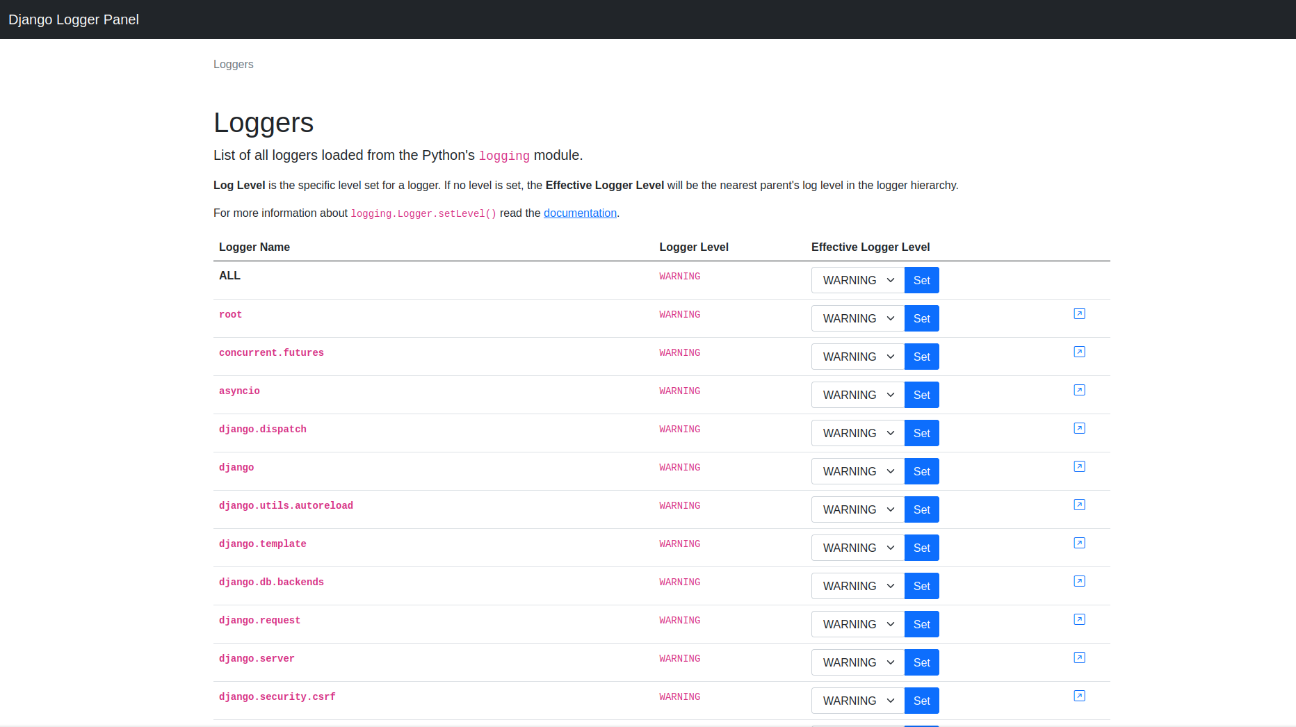Select the django.template logger name

pos(263,544)
